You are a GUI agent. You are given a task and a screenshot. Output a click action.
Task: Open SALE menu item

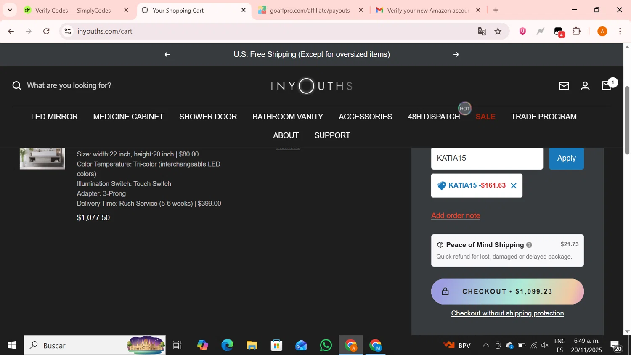[x=485, y=117]
